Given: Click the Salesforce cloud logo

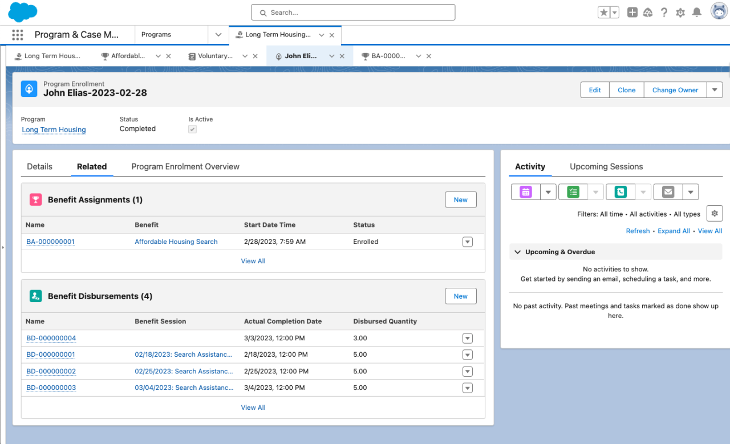Looking at the screenshot, I should tap(23, 12).
